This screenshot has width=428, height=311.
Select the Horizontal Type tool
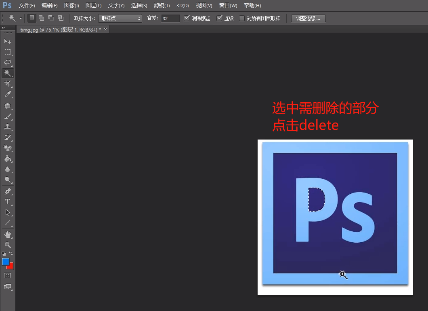[8, 202]
